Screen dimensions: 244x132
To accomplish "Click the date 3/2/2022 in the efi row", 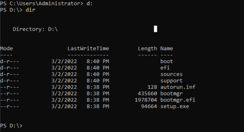I will point(64,68).
